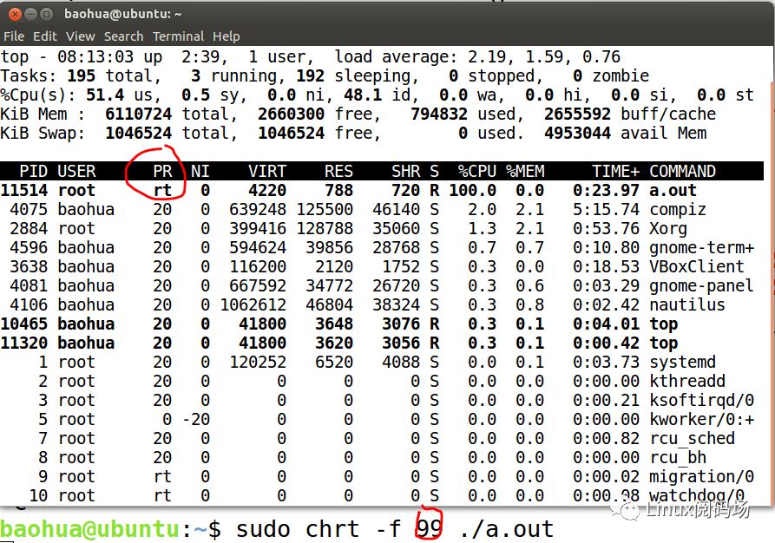Close the terminal window with red button
Screen dimensions: 775x543
(15, 14)
